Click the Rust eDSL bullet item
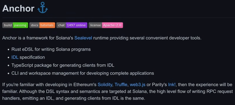Screen dimensions: 235x105 [51, 49]
